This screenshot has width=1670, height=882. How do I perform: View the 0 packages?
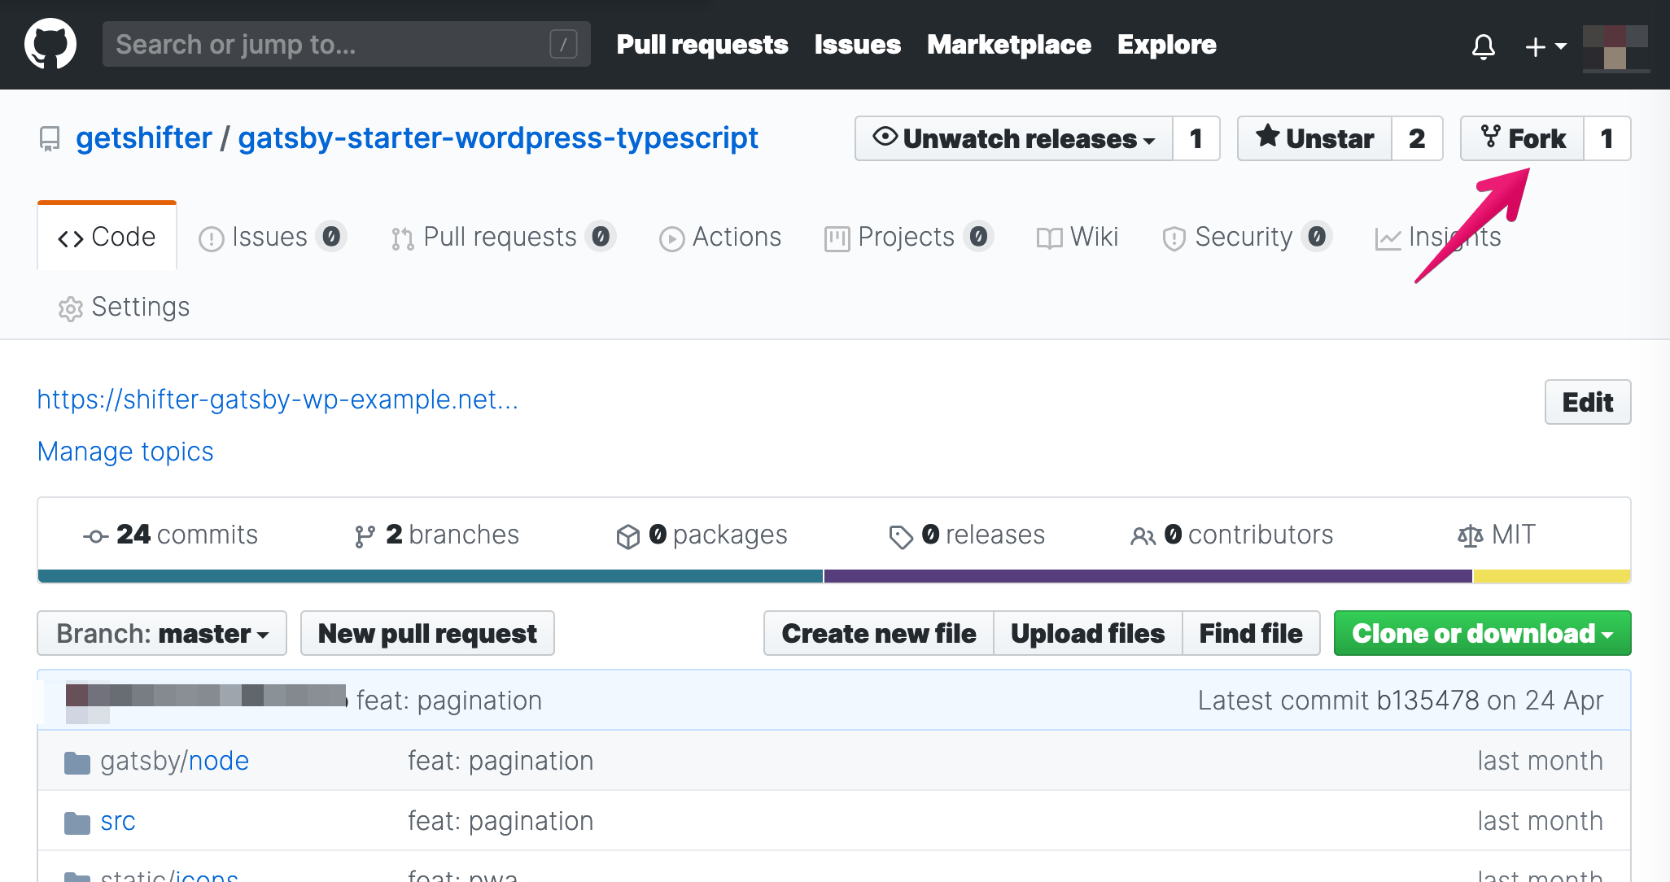click(702, 535)
